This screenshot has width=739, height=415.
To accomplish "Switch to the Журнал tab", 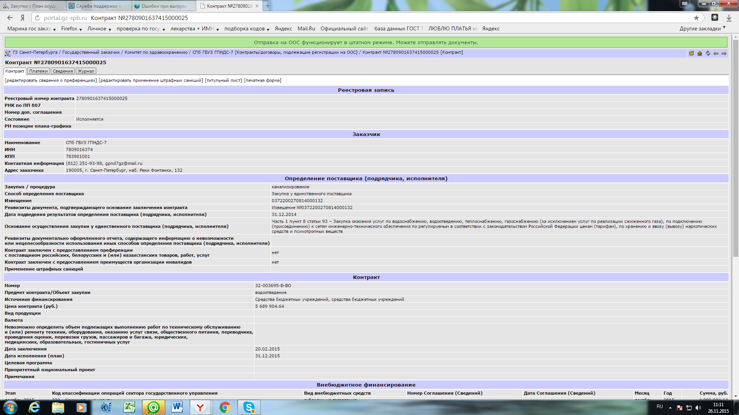I will (x=85, y=71).
